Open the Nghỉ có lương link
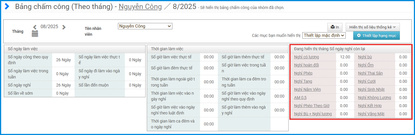The height and width of the screenshot is (135, 415). tap(306, 57)
